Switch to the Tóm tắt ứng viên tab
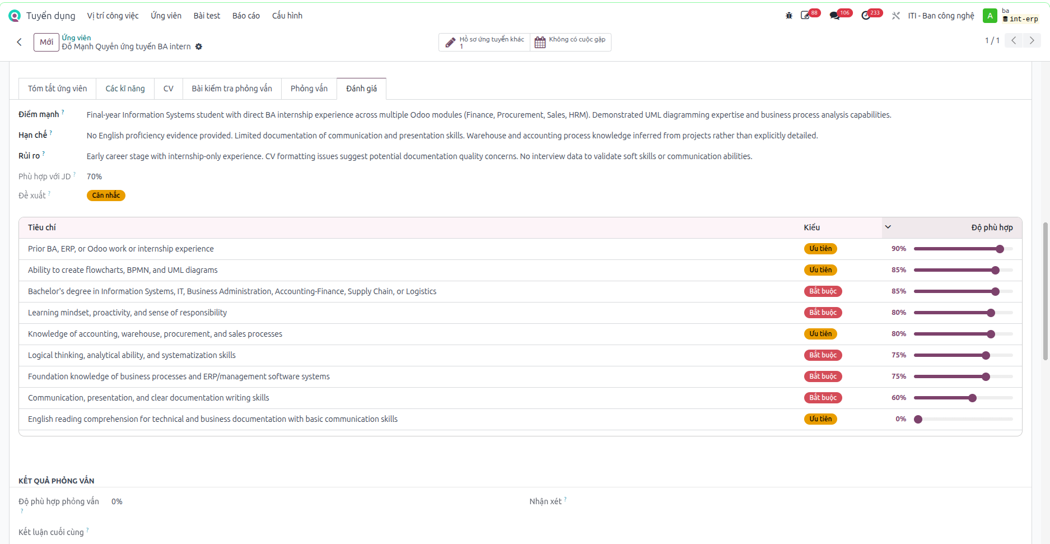The height and width of the screenshot is (544, 1050). click(x=58, y=89)
